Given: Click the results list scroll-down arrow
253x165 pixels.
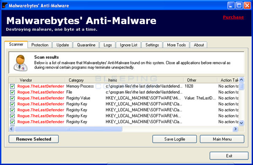Looking at the screenshot, I should [241, 123].
